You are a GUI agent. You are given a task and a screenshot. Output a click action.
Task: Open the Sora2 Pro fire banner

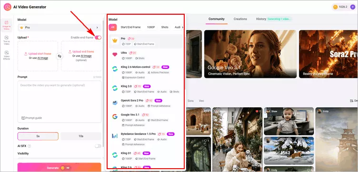[328, 54]
